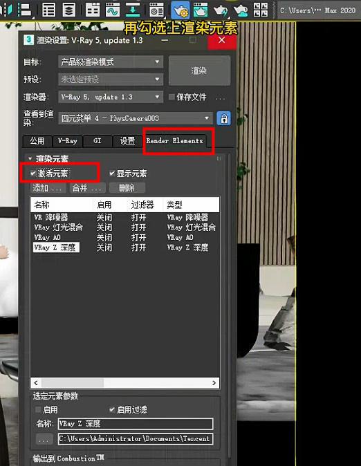Uncheck the 激活元素 checkbox
The width and height of the screenshot is (361, 466).
click(33, 174)
